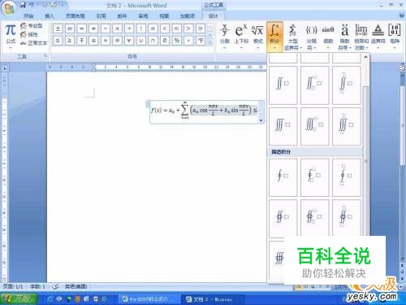Image resolution: width=406 pixels, height=305 pixels.
Task: Insert the percent symbol
Action: pos(177,41)
